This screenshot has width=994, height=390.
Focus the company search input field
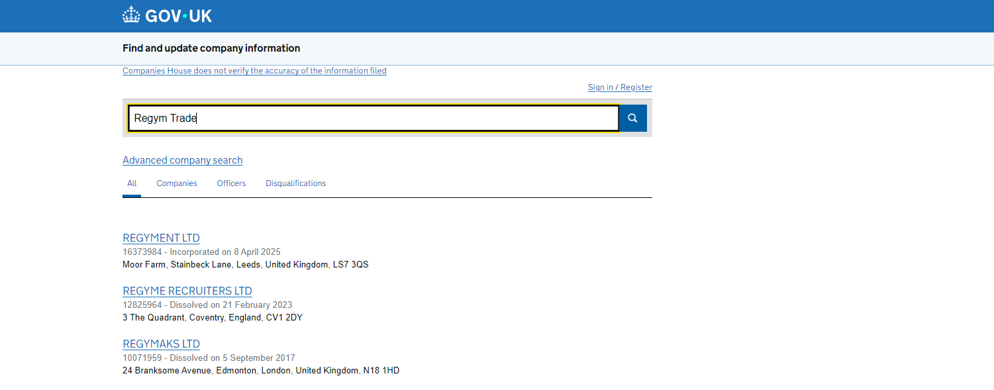373,118
